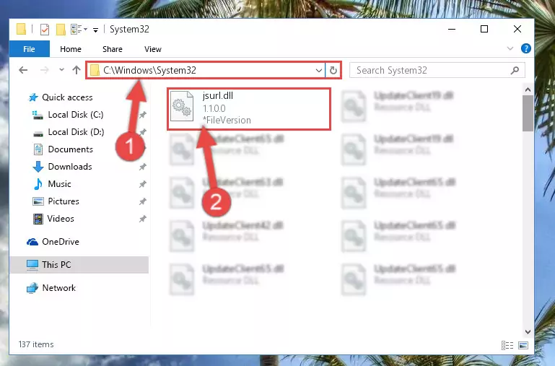Switch to the Share ribbon tab
The width and height of the screenshot is (555, 366).
tap(113, 49)
